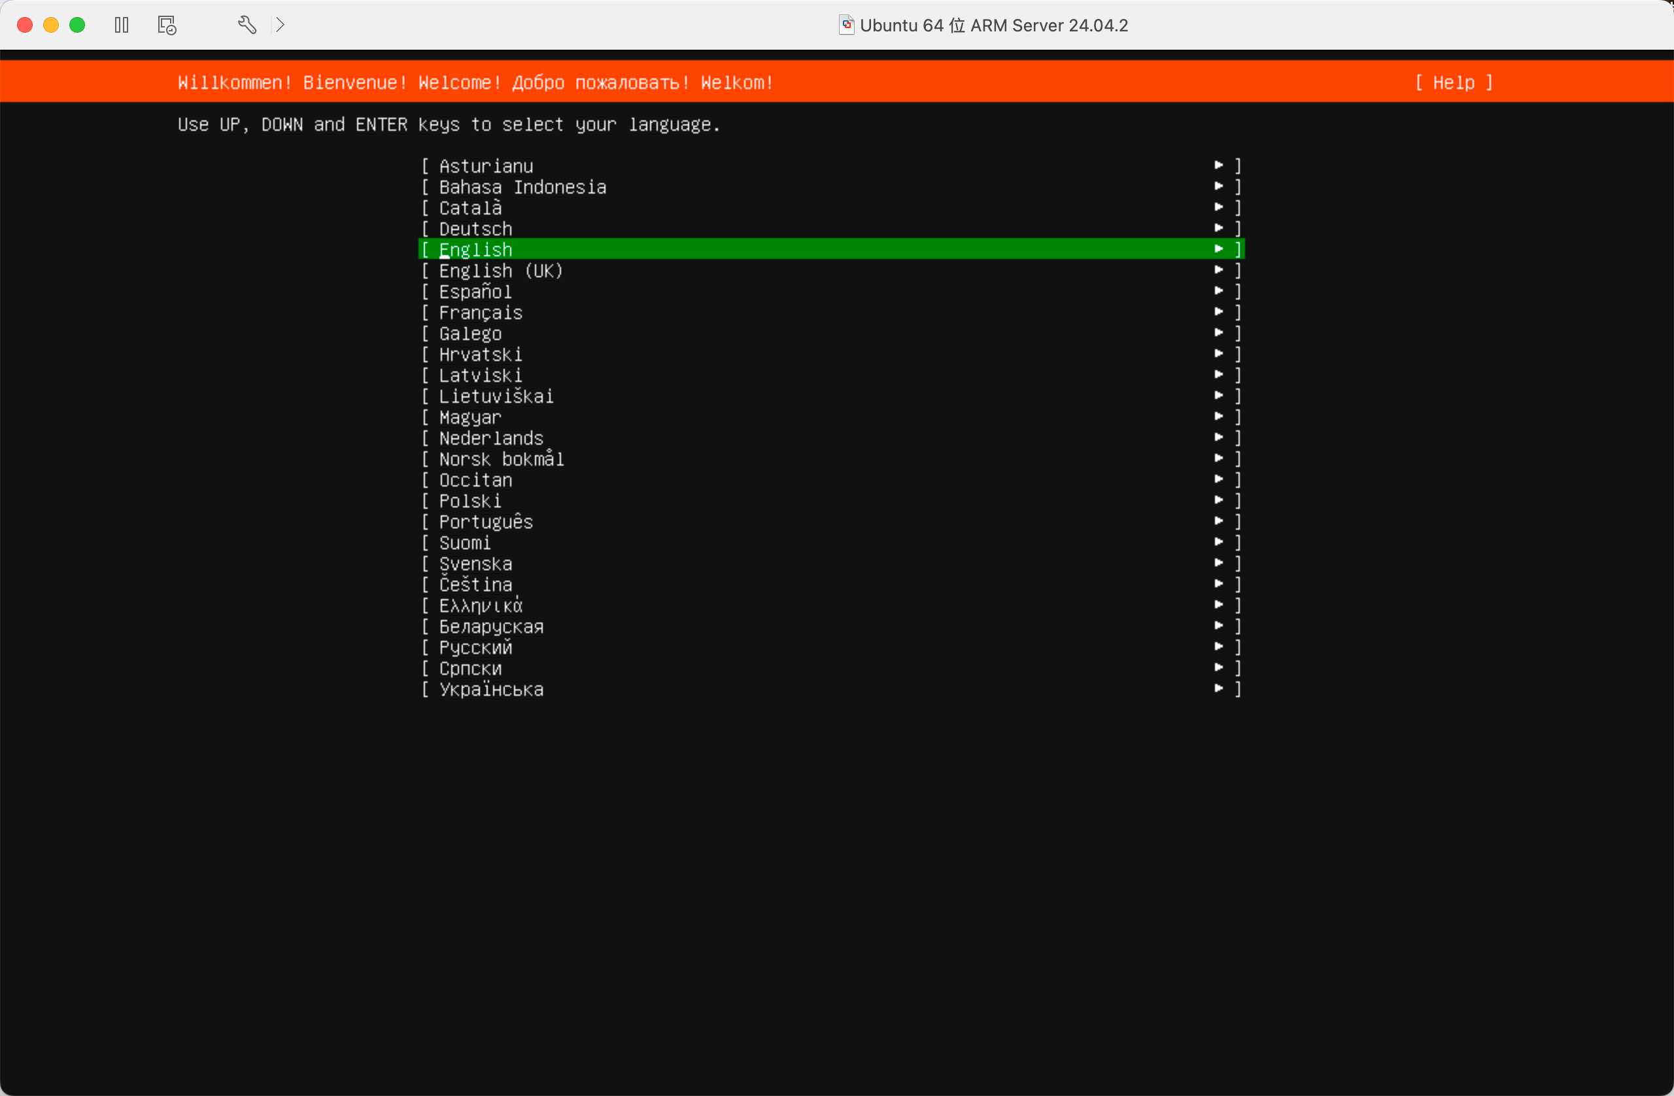The width and height of the screenshot is (1674, 1096).
Task: Pick English (UK) language
Action: [x=831, y=271]
